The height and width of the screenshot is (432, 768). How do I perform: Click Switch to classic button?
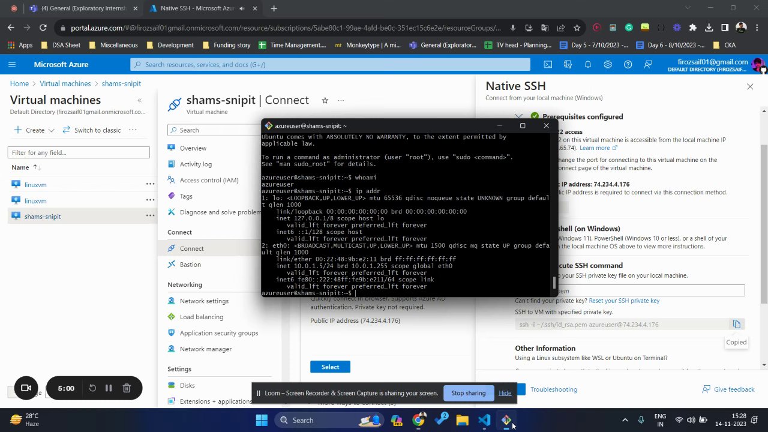tap(91, 130)
